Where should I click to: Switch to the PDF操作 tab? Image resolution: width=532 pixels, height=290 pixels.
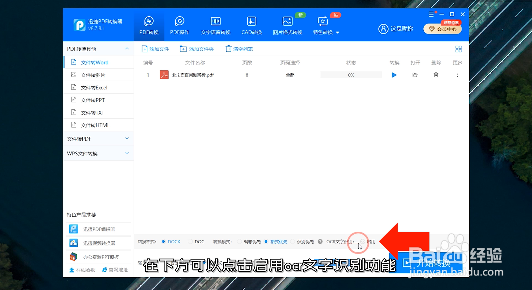180,25
